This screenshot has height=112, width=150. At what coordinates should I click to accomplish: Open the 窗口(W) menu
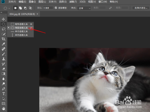coord(103,2)
